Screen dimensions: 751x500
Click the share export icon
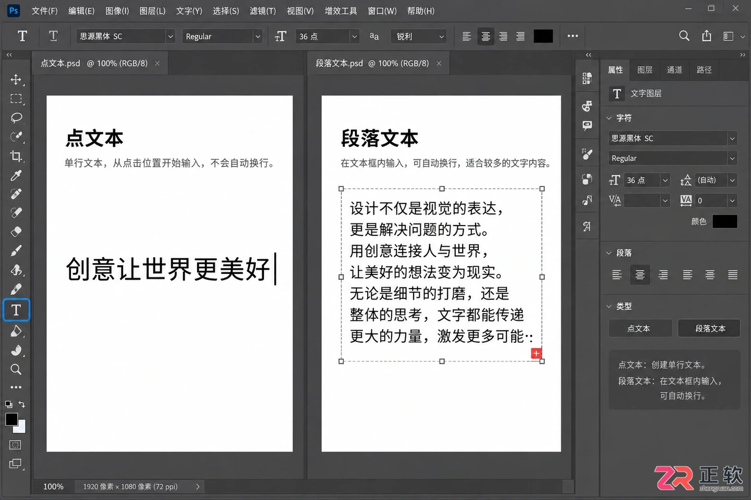click(707, 36)
